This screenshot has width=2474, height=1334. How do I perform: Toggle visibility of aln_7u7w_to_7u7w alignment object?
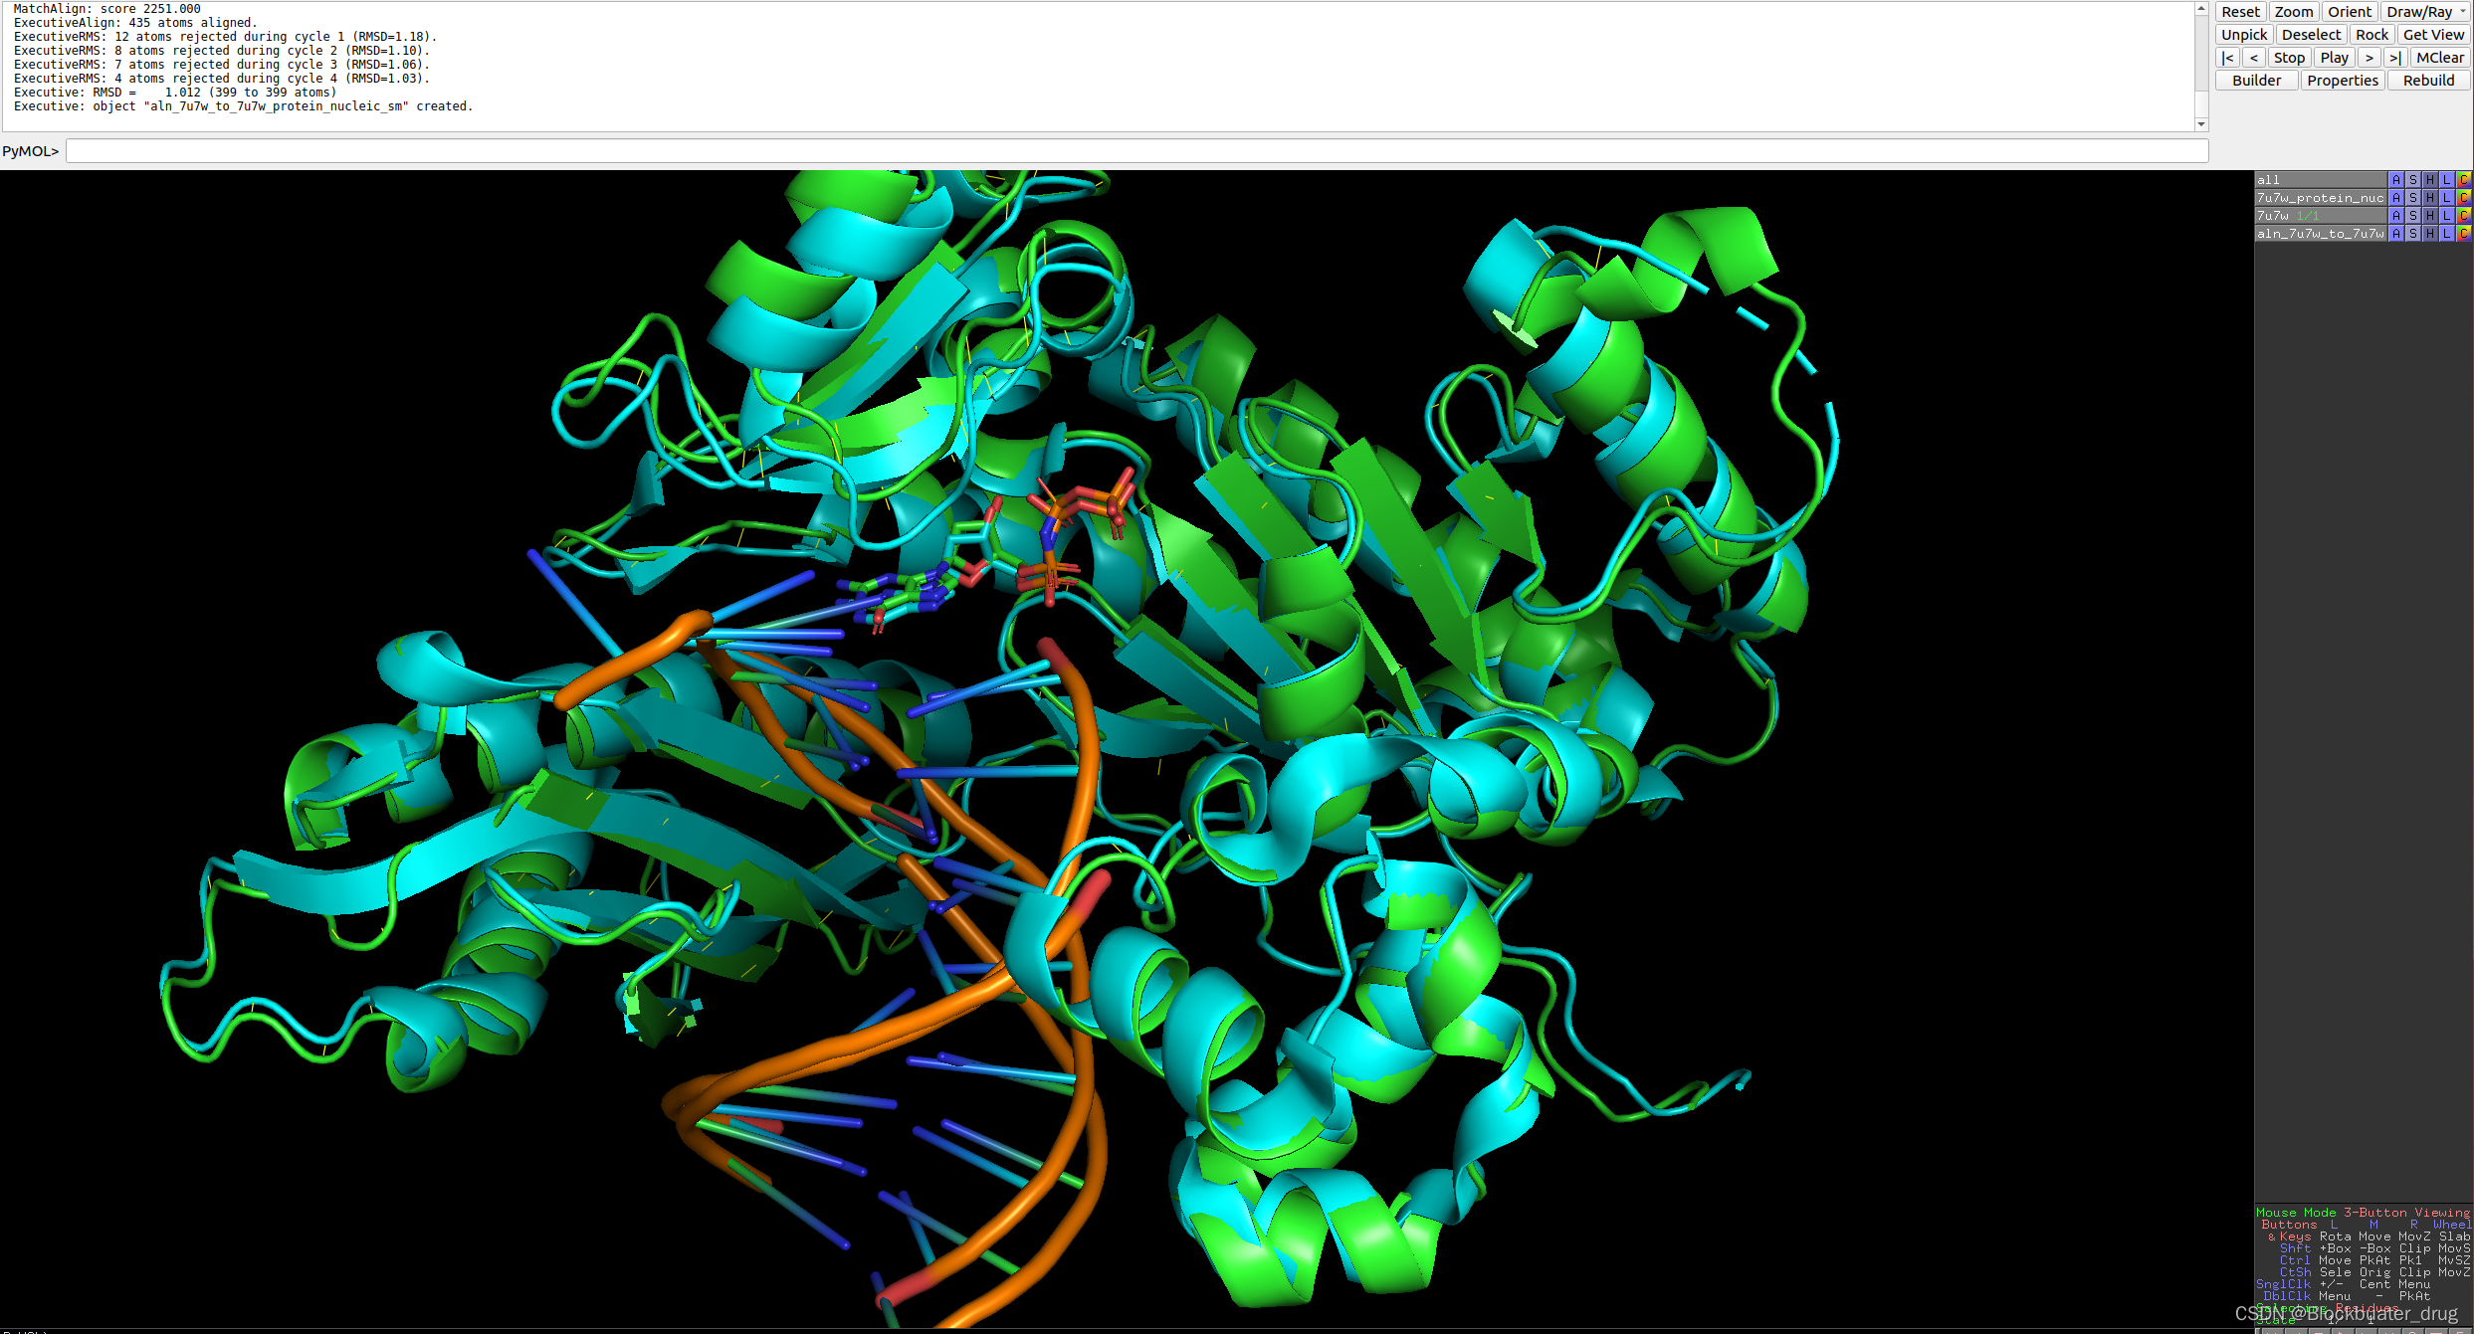2321,234
